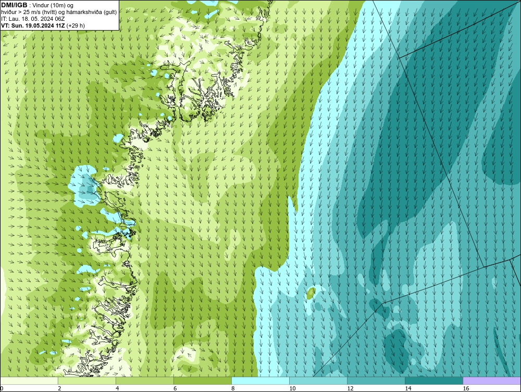Click the 12–14 m/s teal legend swatch
521x392 pixels.
click(x=376, y=381)
